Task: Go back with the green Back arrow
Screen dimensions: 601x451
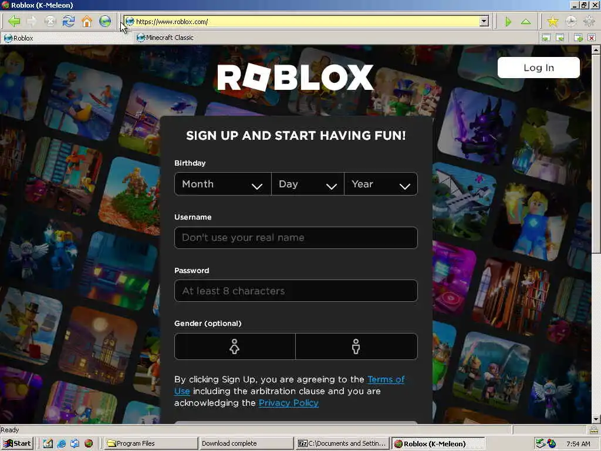Action: click(x=14, y=21)
